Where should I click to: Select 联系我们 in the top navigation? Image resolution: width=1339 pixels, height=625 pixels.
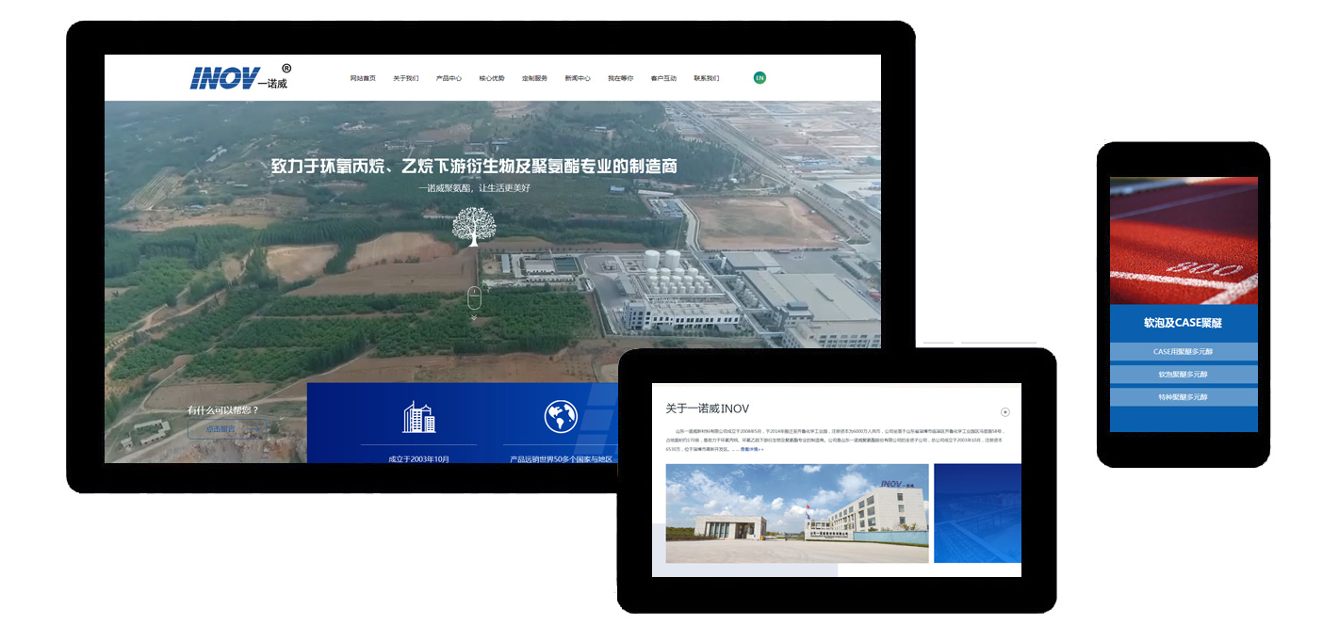coord(707,78)
